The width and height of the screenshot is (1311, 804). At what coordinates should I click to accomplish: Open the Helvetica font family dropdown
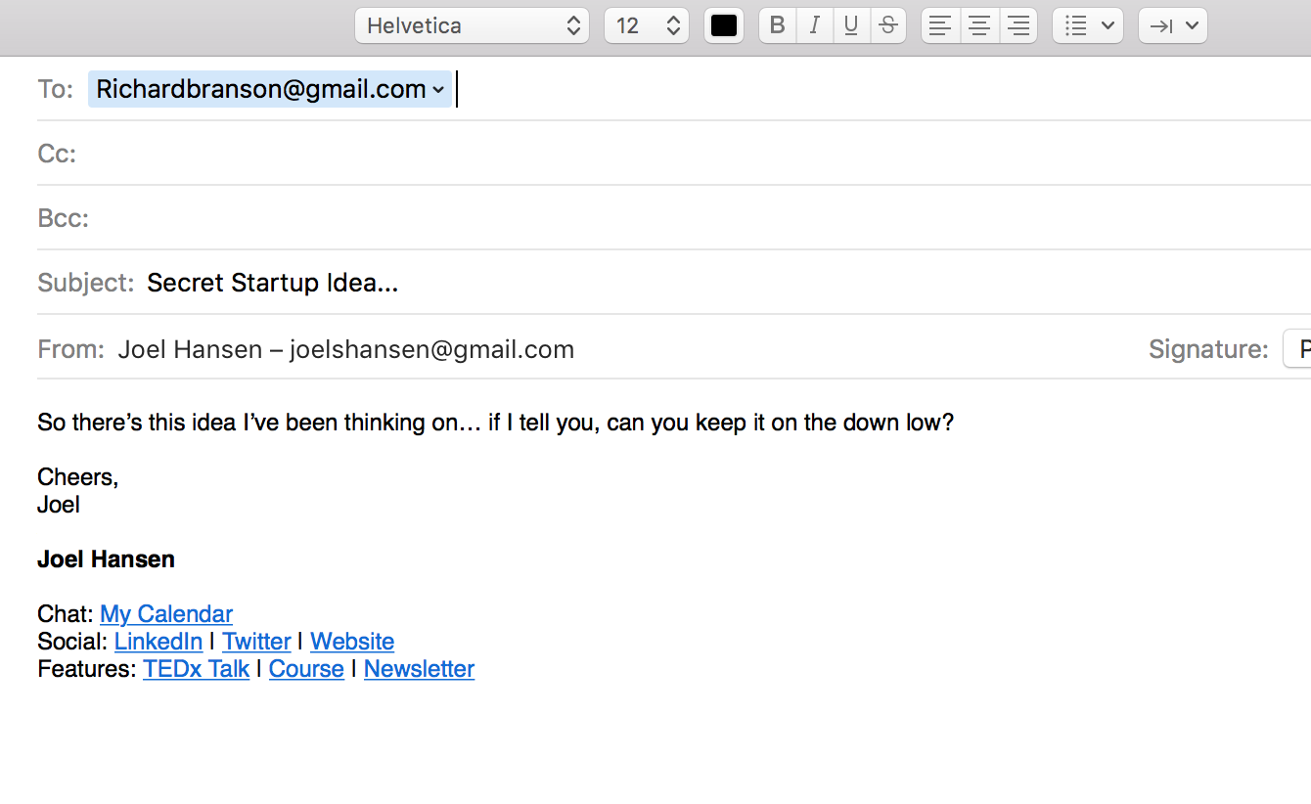click(473, 25)
